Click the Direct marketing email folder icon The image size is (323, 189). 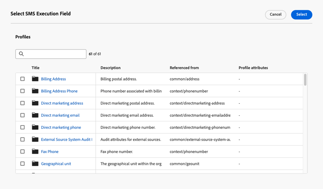(x=35, y=115)
